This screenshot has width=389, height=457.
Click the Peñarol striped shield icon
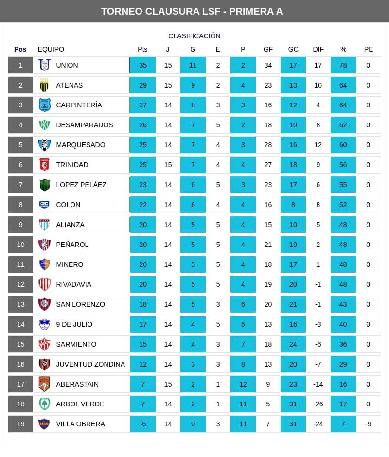[x=45, y=245]
